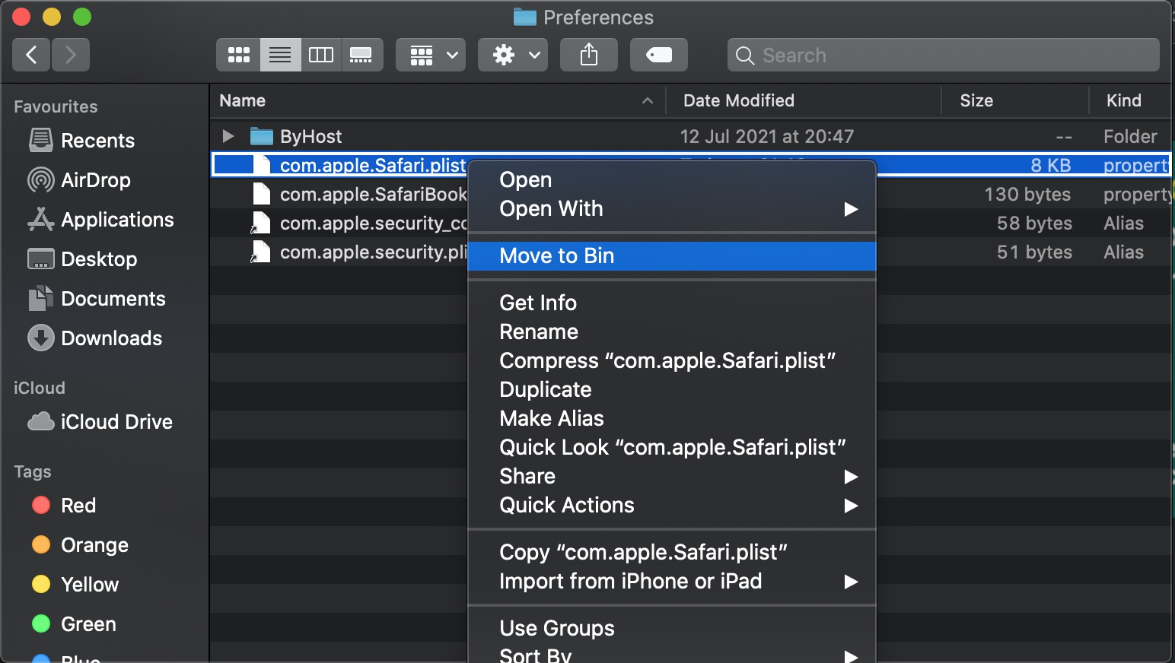Choose Move to Bin
Screen dimensions: 1175x663
tap(671, 256)
